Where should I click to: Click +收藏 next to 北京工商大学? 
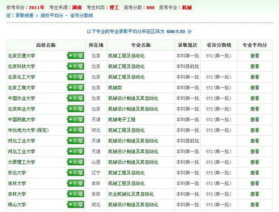(76, 88)
